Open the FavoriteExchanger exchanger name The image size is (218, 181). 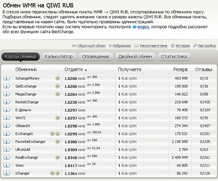(x=30, y=142)
